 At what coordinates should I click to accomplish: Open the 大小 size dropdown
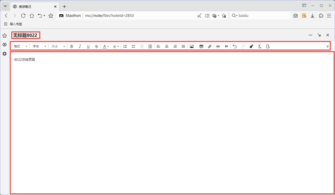click(x=58, y=46)
